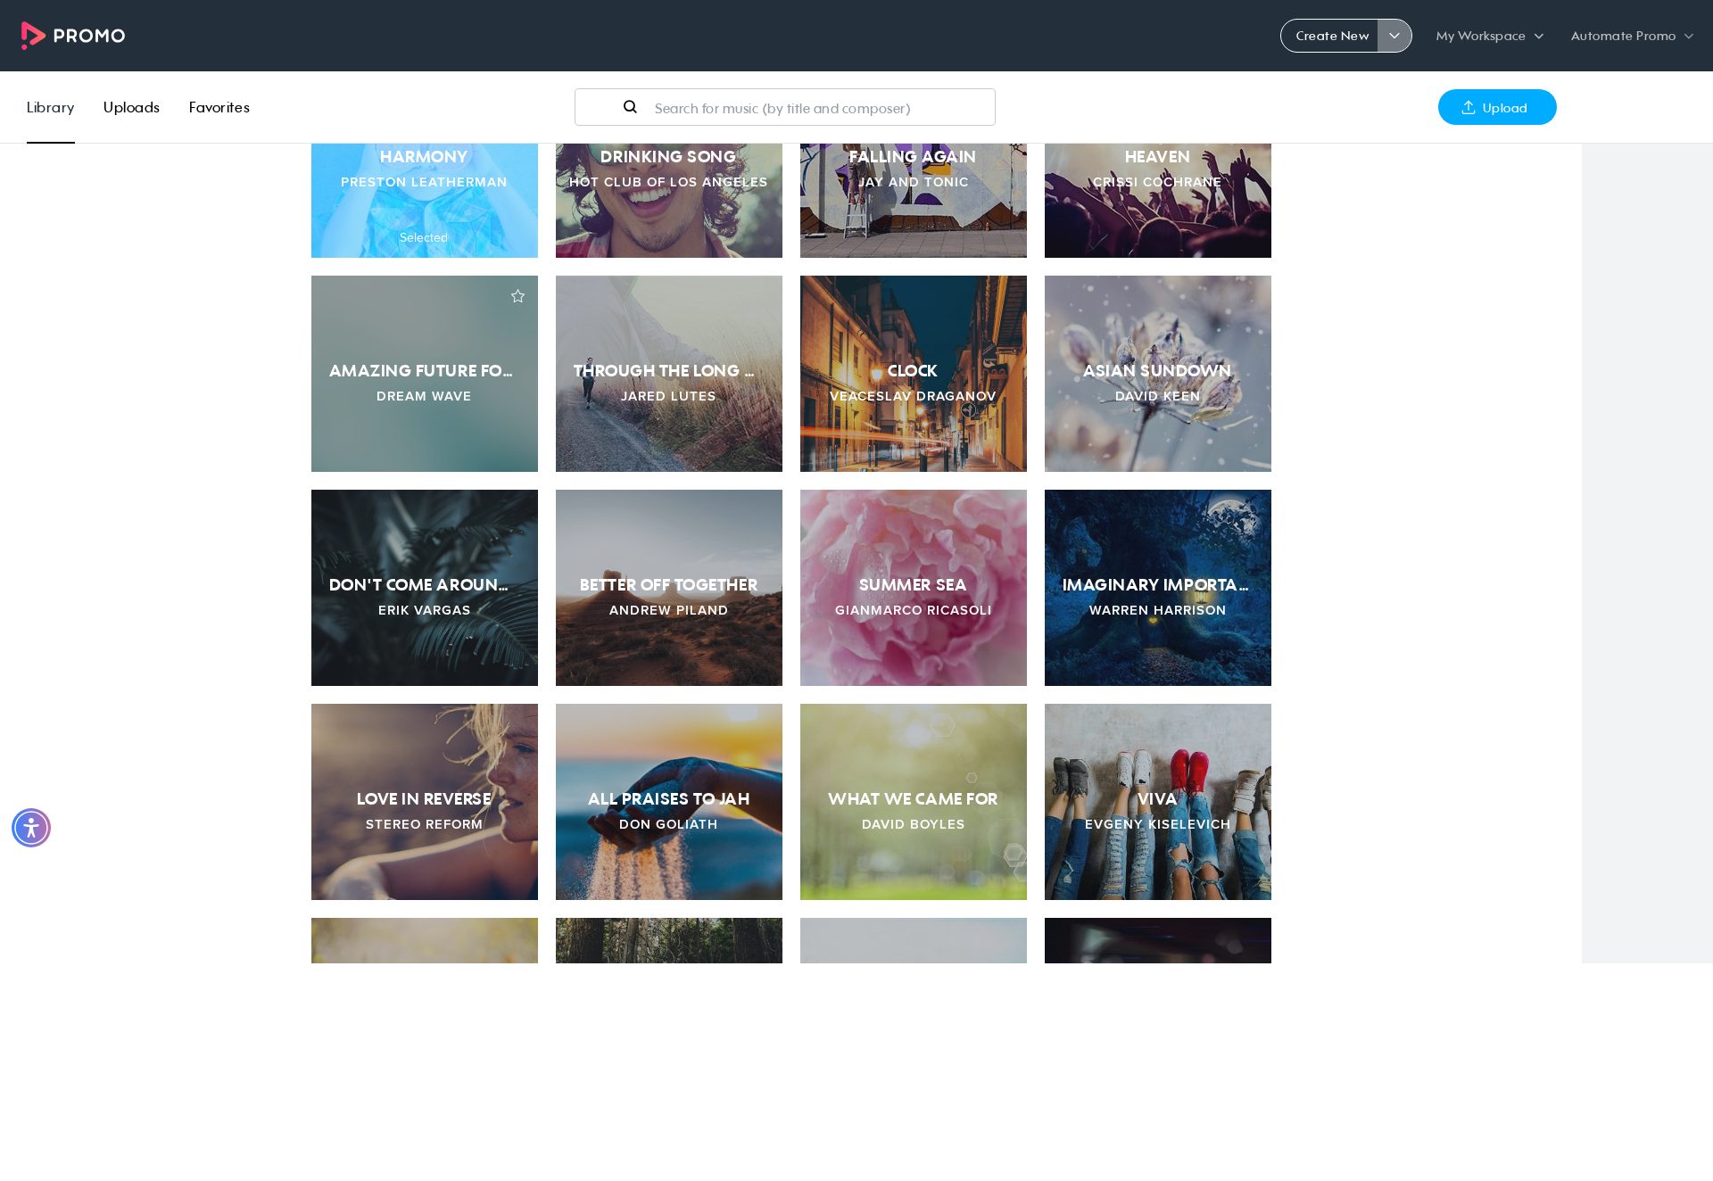Expand the Create New dropdown arrow
Image resolution: width=1713 pixels, height=1181 pixels.
[1394, 36]
